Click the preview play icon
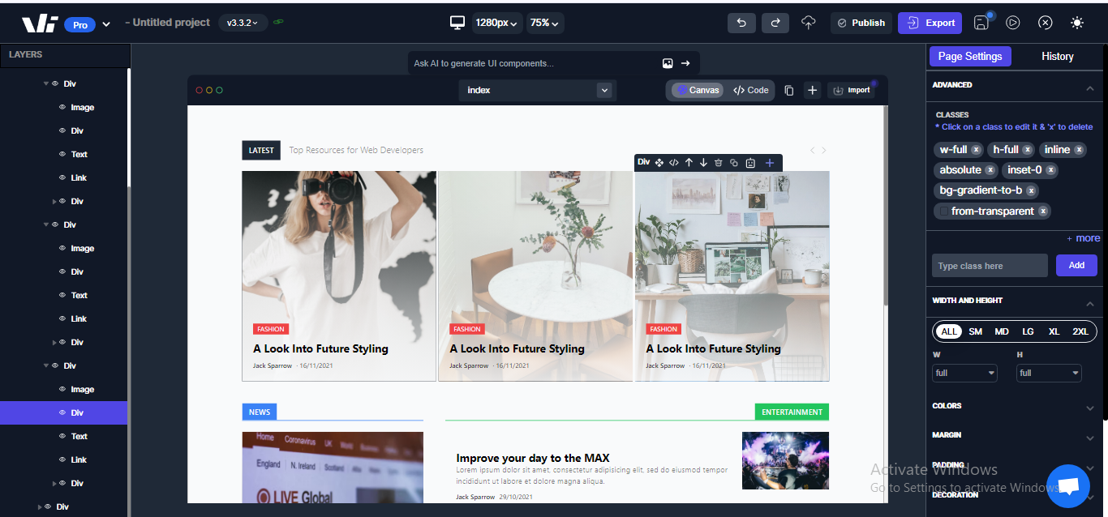The width and height of the screenshot is (1108, 517). 1013,23
